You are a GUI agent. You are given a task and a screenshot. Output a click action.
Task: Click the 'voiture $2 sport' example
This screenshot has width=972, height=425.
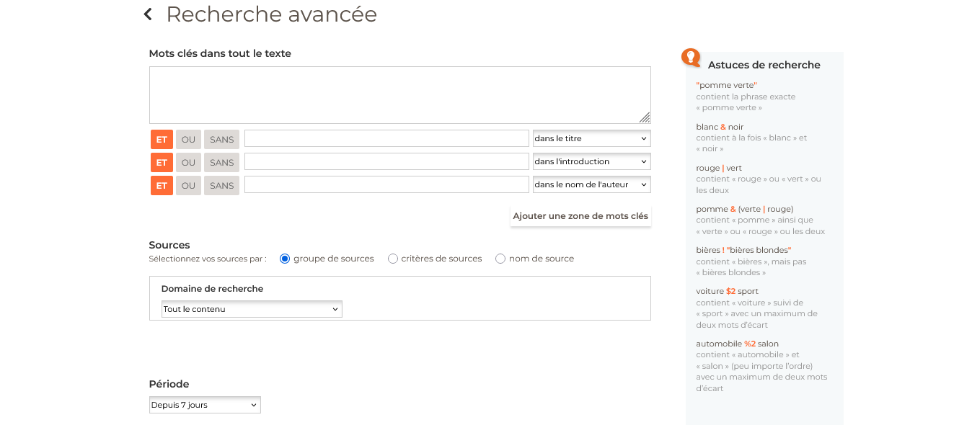pyautogui.click(x=727, y=291)
